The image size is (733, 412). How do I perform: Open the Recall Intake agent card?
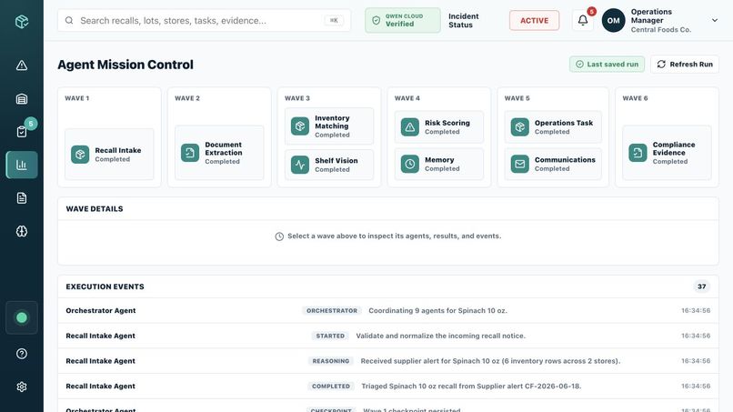[x=109, y=155]
